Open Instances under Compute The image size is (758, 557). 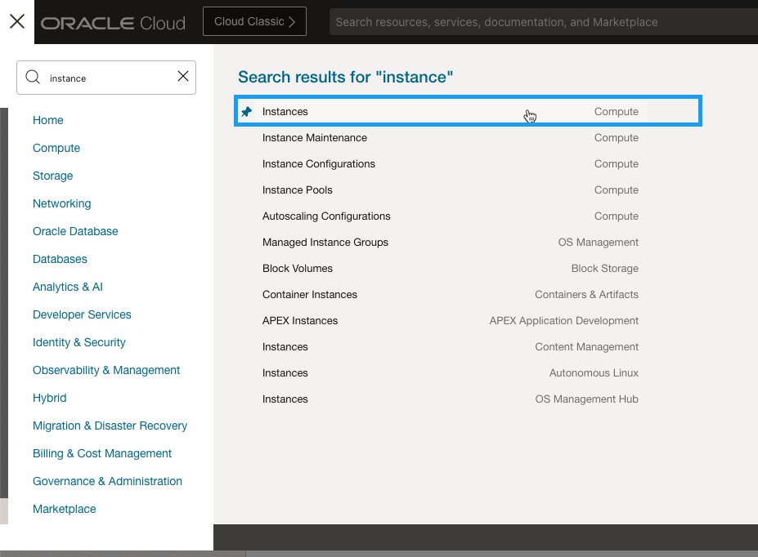coord(285,112)
